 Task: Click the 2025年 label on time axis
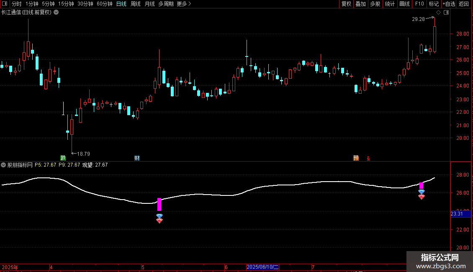(10, 267)
